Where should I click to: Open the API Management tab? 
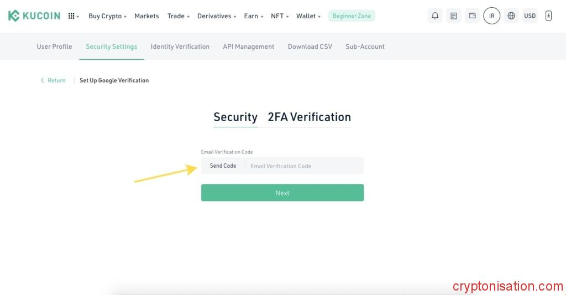248,46
